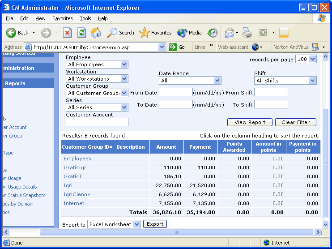This screenshot has width=332, height=249.
Task: Click the From Shift input field
Action: (271, 92)
